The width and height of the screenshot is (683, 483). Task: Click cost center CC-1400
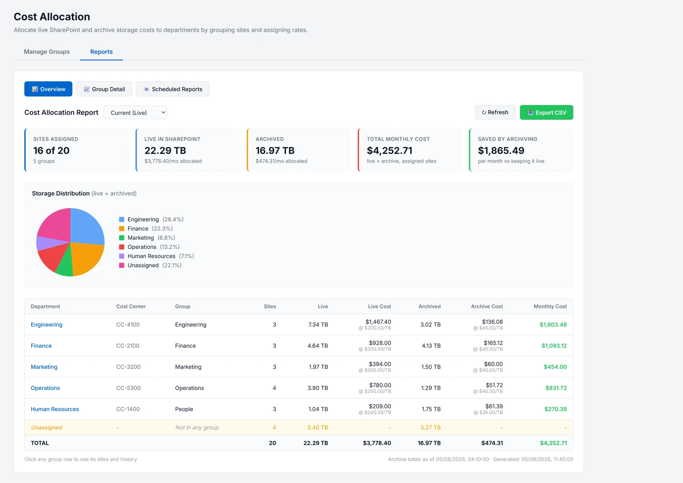click(x=128, y=409)
